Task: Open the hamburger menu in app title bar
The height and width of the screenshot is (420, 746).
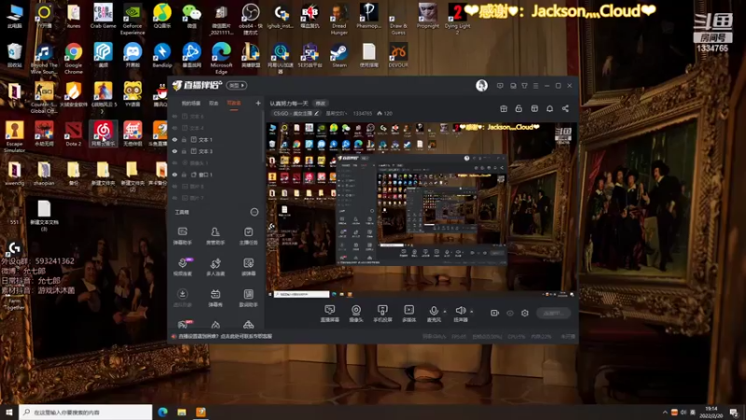Action: (x=535, y=86)
